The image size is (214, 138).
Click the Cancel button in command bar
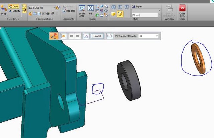coord(97,36)
